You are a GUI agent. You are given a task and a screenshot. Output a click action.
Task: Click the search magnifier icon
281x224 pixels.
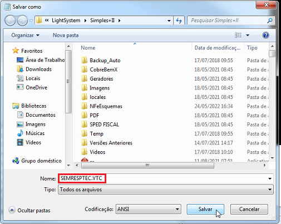(x=270, y=21)
